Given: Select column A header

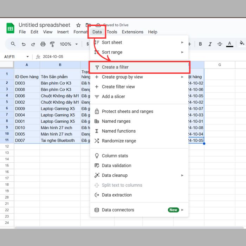Looking at the screenshot, I should (x=27, y=65).
